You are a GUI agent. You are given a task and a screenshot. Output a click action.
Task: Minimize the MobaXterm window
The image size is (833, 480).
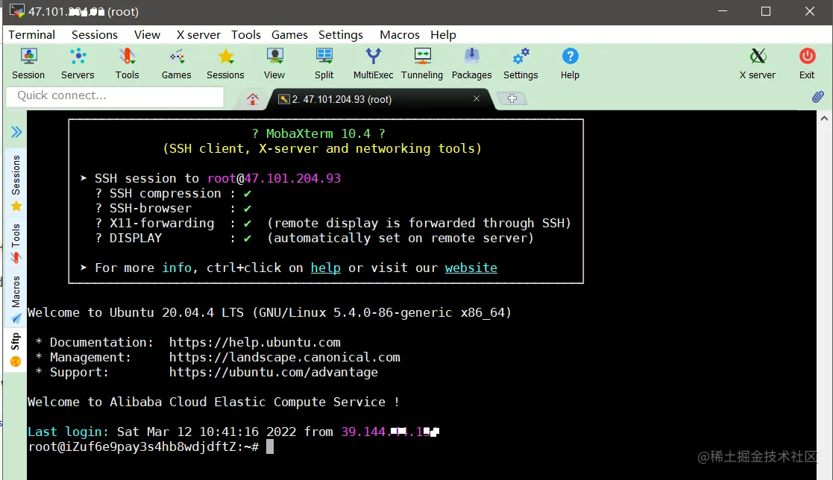pos(723,11)
